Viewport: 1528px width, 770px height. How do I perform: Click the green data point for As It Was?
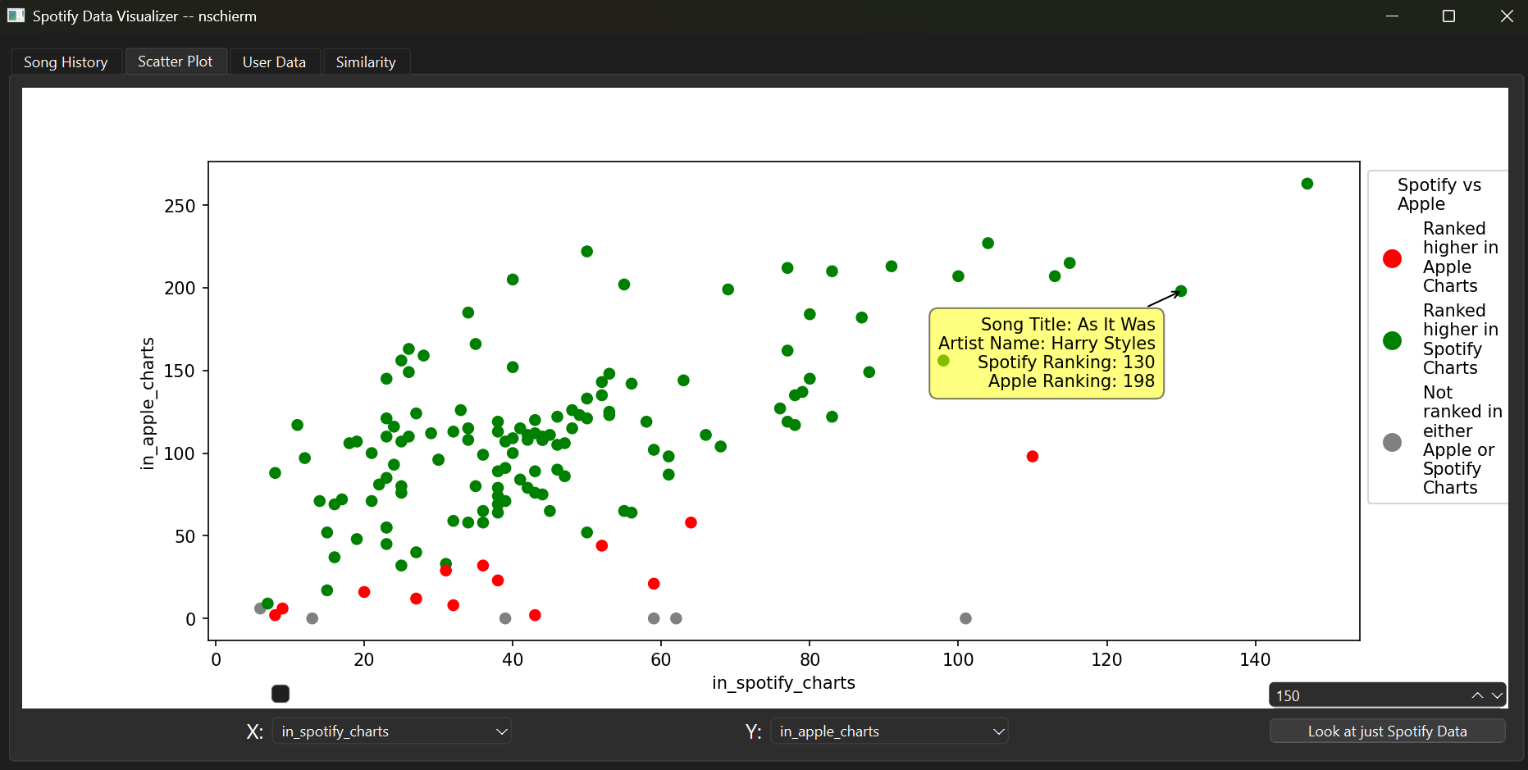tap(1181, 291)
